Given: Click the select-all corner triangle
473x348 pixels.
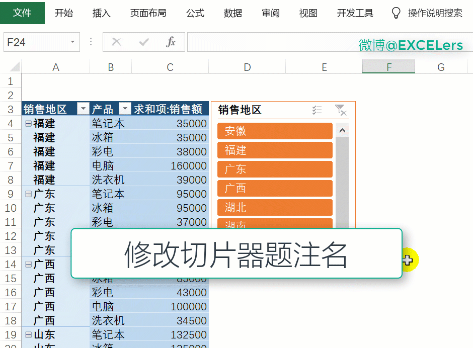Looking at the screenshot, I should point(15,67).
